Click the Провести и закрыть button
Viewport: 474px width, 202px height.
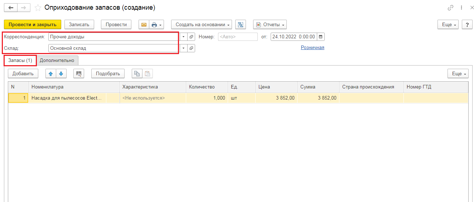pyautogui.click(x=33, y=25)
